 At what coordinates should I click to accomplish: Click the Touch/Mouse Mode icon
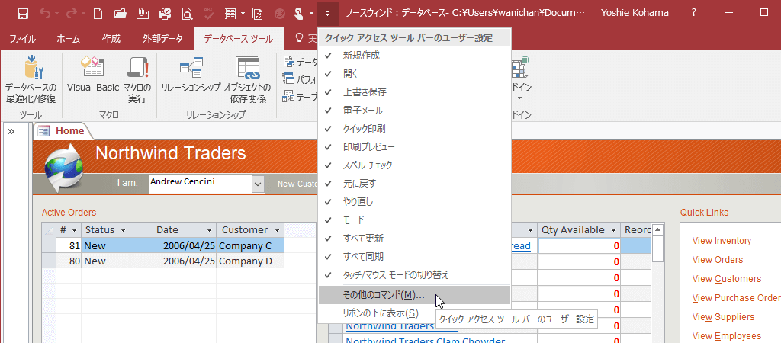click(x=299, y=14)
